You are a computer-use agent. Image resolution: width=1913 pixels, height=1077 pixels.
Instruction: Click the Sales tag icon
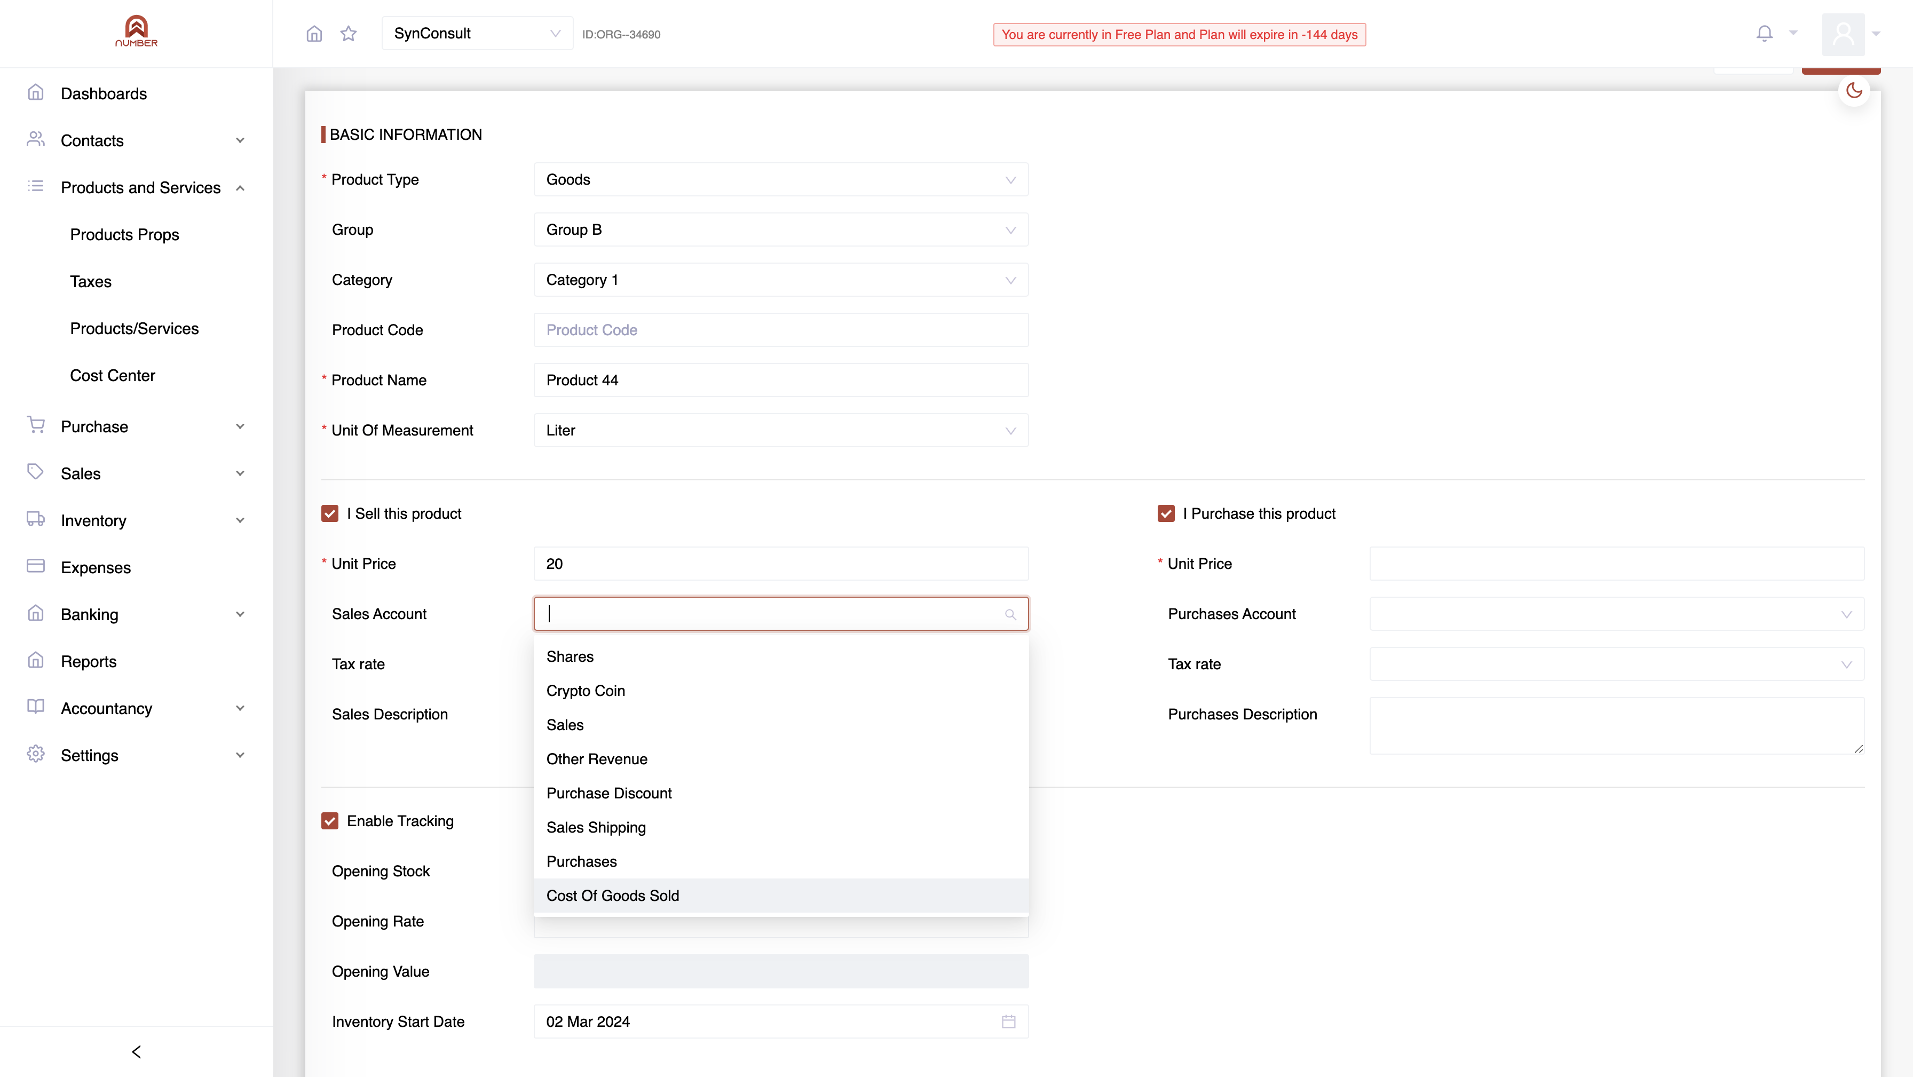coord(36,472)
